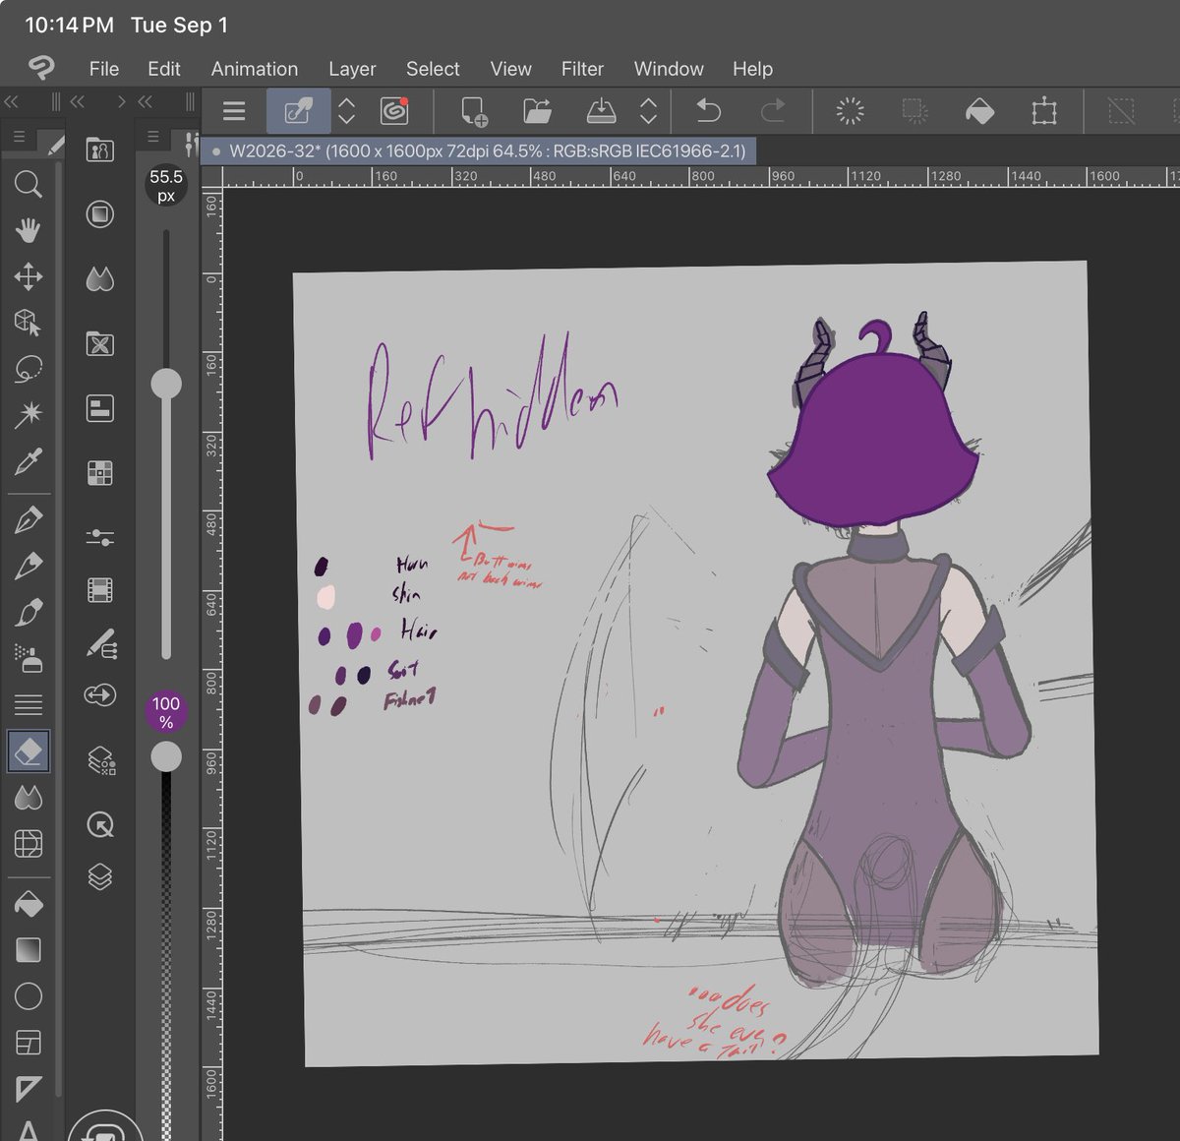Select the Gradient tool
The width and height of the screenshot is (1180, 1141).
pos(29,950)
